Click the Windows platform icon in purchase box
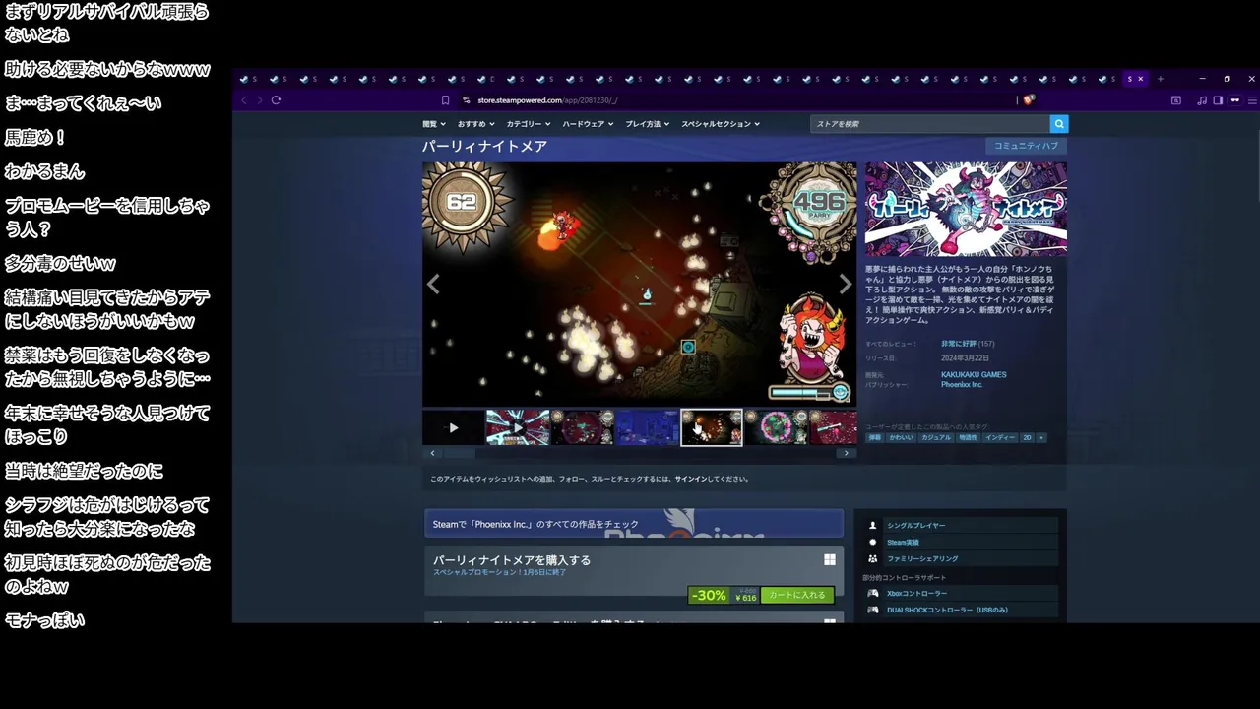 pyautogui.click(x=830, y=559)
